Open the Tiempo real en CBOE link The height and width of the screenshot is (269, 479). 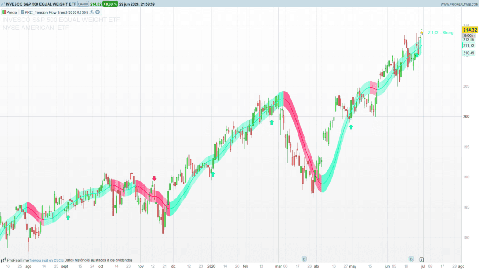pyautogui.click(x=46, y=260)
